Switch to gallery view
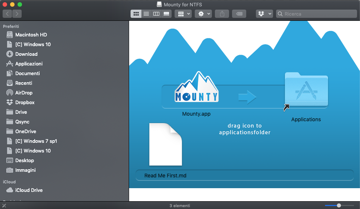 click(166, 14)
